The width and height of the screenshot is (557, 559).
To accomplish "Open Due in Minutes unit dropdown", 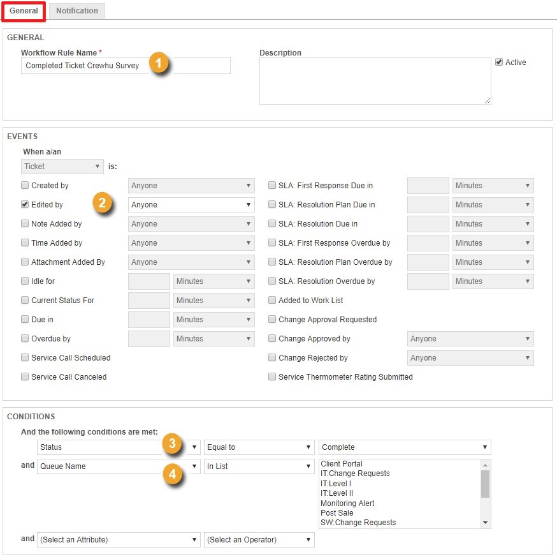I will coord(214,320).
